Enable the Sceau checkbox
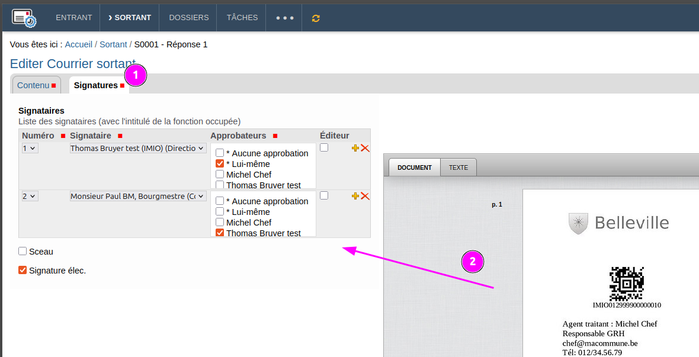 coord(23,252)
